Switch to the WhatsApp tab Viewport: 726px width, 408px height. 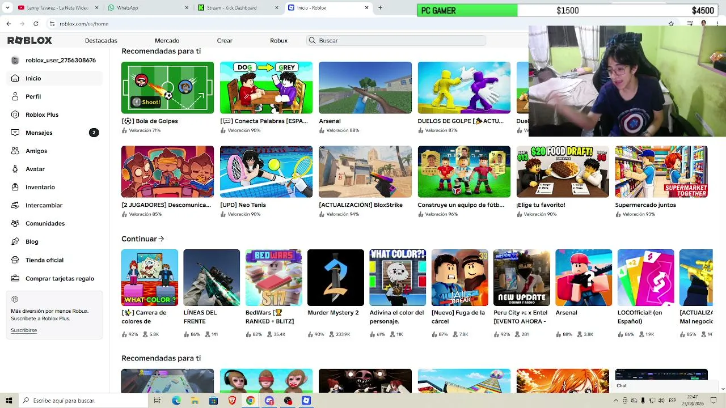(x=148, y=8)
